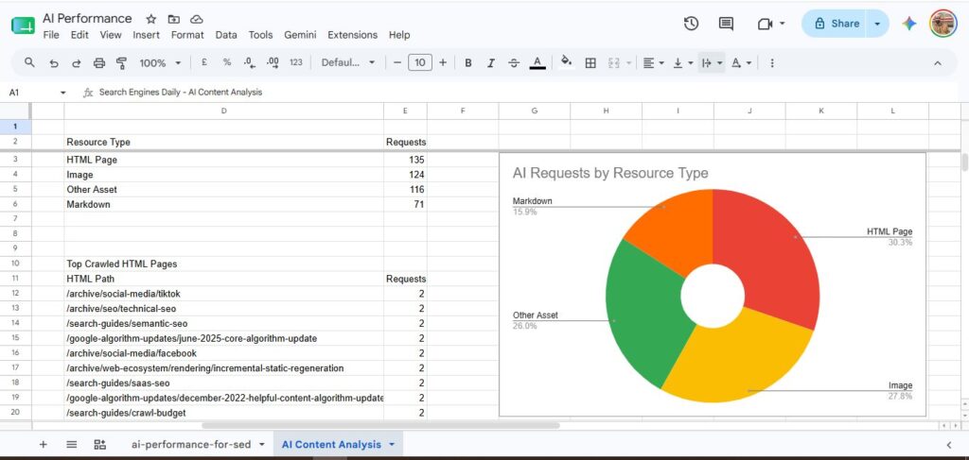Open the fill color picker
This screenshot has width=969, height=460.
(566, 61)
